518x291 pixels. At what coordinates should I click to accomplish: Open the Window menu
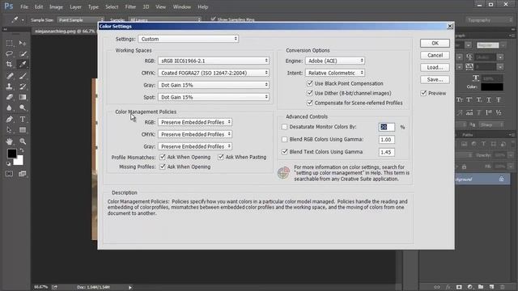tap(182, 6)
